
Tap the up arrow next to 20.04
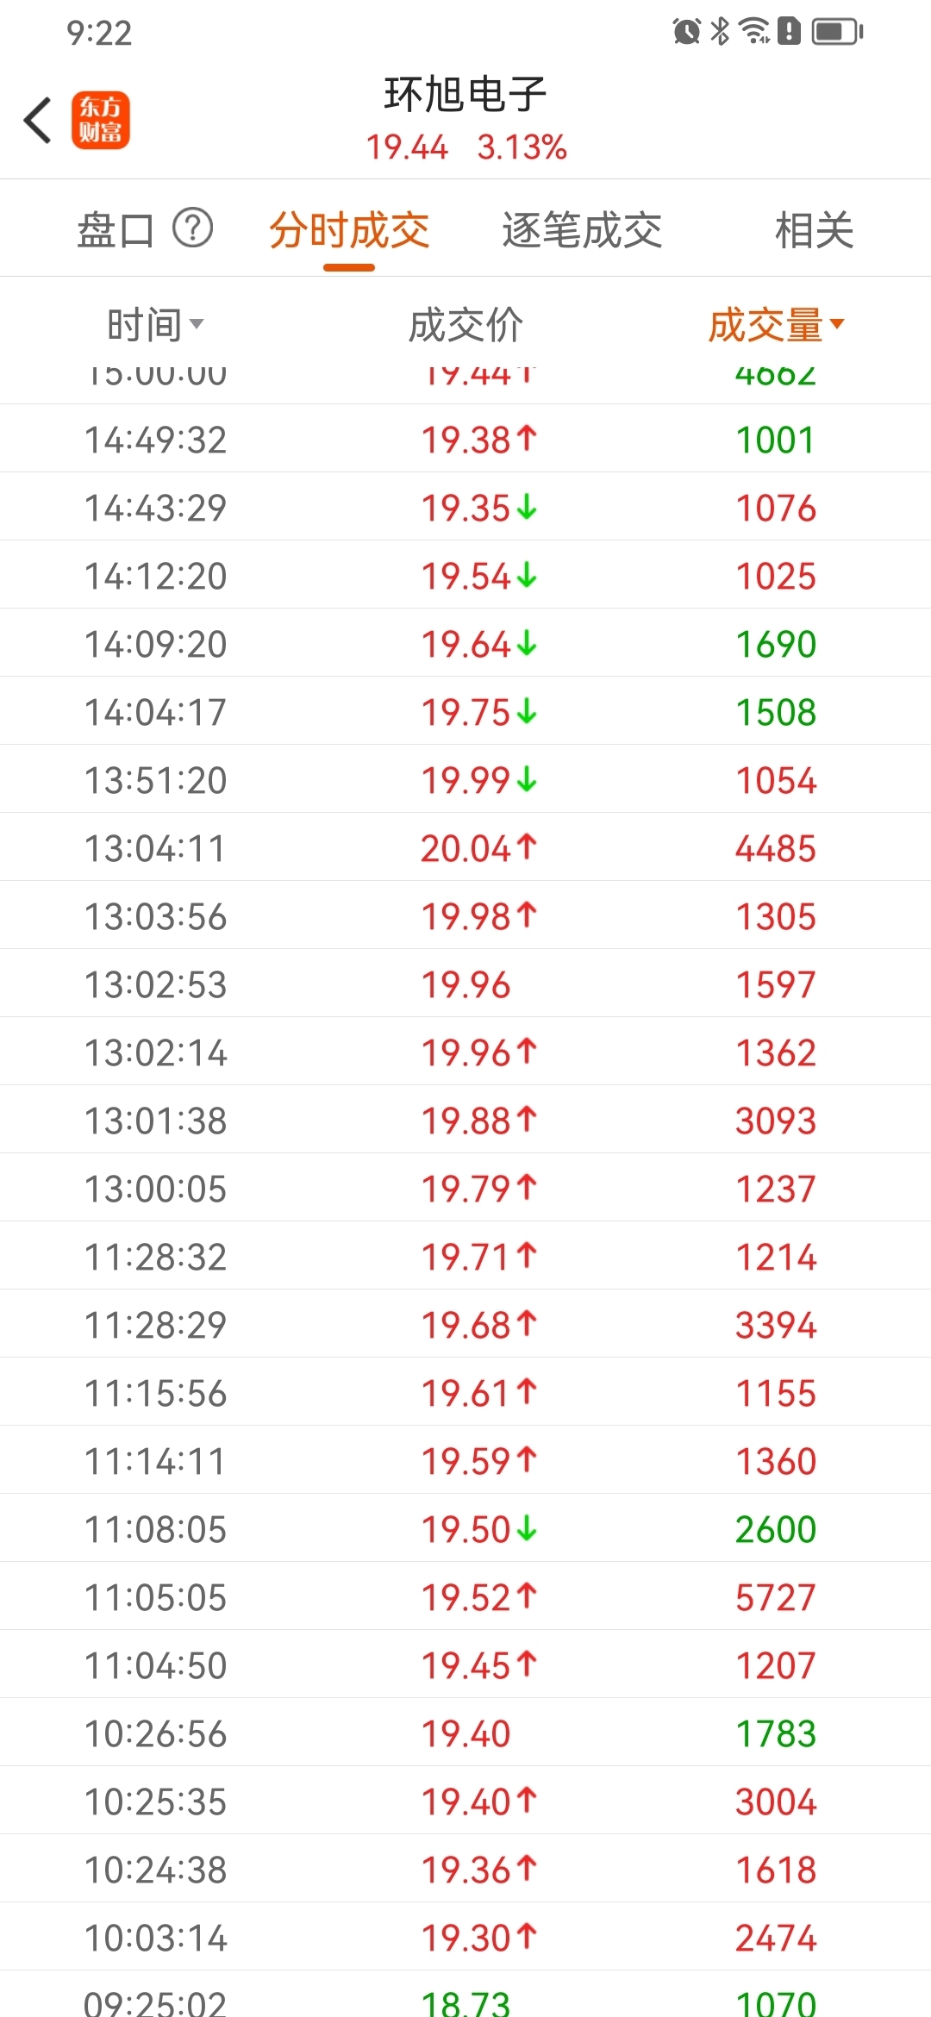point(527,847)
